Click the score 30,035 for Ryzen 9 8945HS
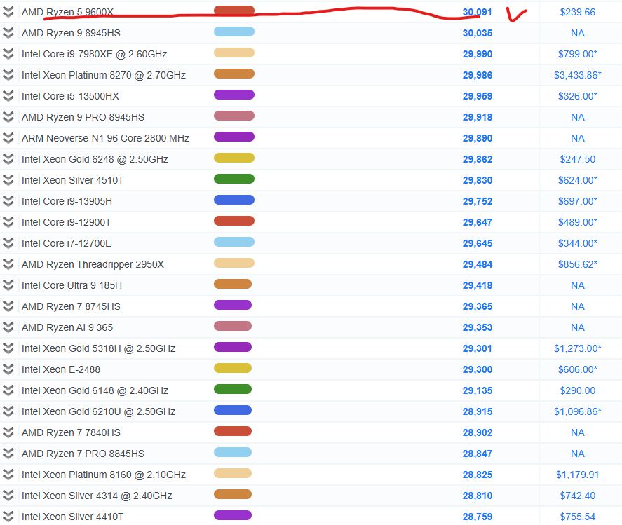The height and width of the screenshot is (525, 622). click(478, 33)
